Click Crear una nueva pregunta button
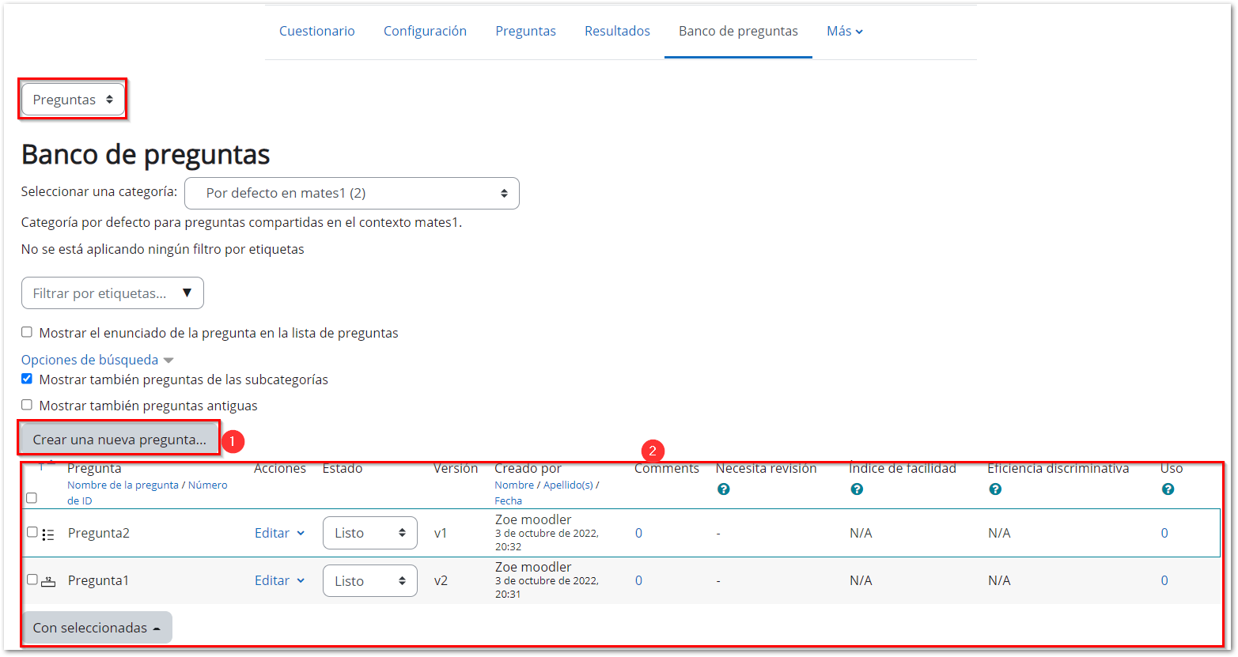This screenshot has height=657, width=1238. [119, 440]
